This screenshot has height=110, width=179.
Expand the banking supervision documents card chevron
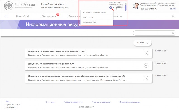click(146, 78)
